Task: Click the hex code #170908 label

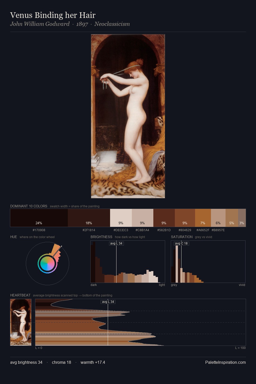Action: click(x=39, y=230)
